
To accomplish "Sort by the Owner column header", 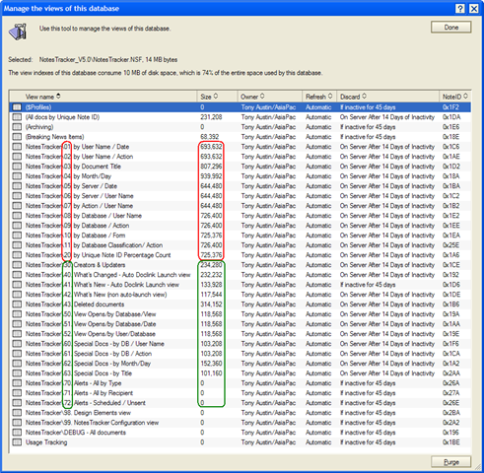I will (269, 97).
